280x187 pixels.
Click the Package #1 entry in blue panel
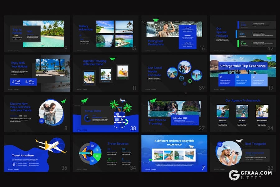click(187, 29)
